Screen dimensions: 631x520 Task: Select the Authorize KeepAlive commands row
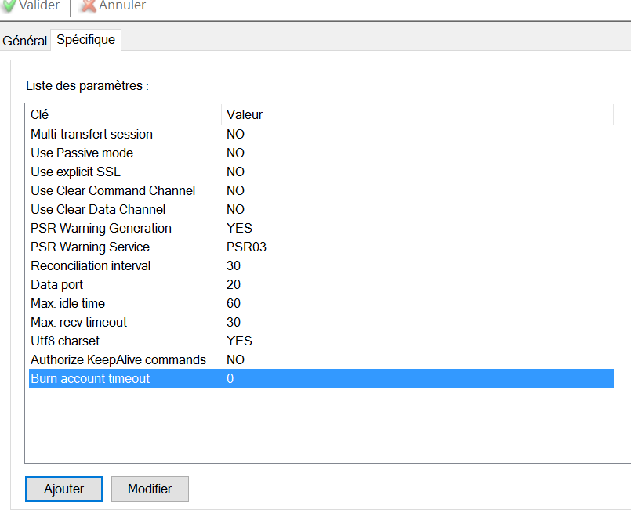(x=118, y=360)
